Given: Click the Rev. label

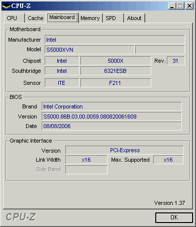Looking at the screenshot, I should pyautogui.click(x=160, y=61).
